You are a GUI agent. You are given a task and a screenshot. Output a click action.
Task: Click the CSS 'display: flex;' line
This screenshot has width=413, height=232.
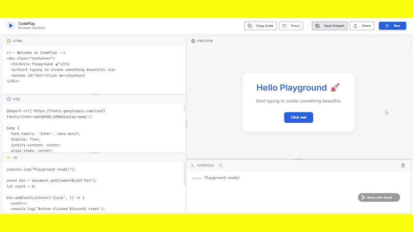[25, 139]
